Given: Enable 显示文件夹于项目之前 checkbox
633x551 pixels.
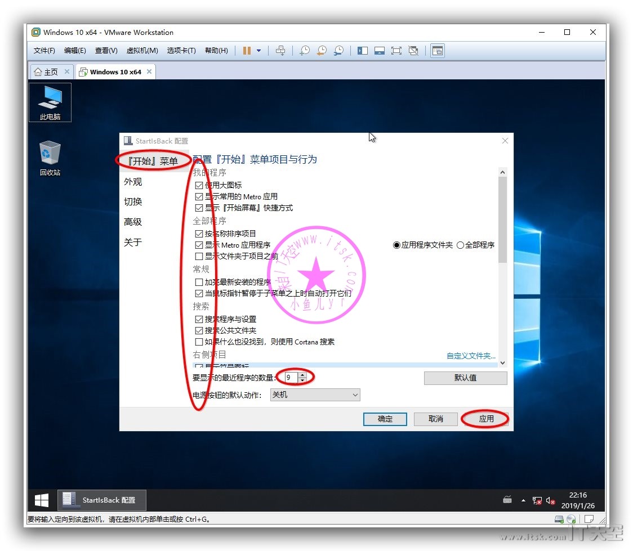Looking at the screenshot, I should coord(199,256).
